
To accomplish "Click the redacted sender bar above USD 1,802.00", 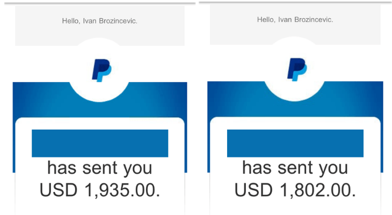I will [295, 143].
